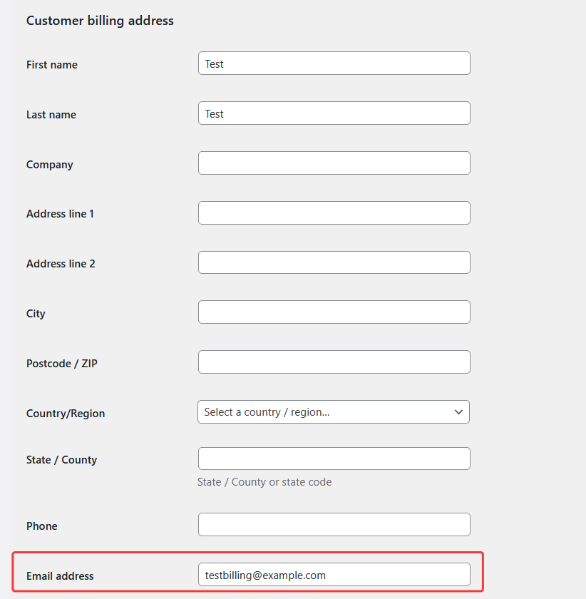Image resolution: width=586 pixels, height=599 pixels.
Task: Click the "Phone" field label
Action: pos(42,526)
